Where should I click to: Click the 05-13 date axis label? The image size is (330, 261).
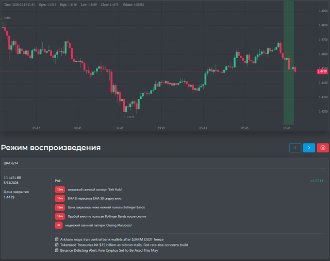[x=203, y=128]
